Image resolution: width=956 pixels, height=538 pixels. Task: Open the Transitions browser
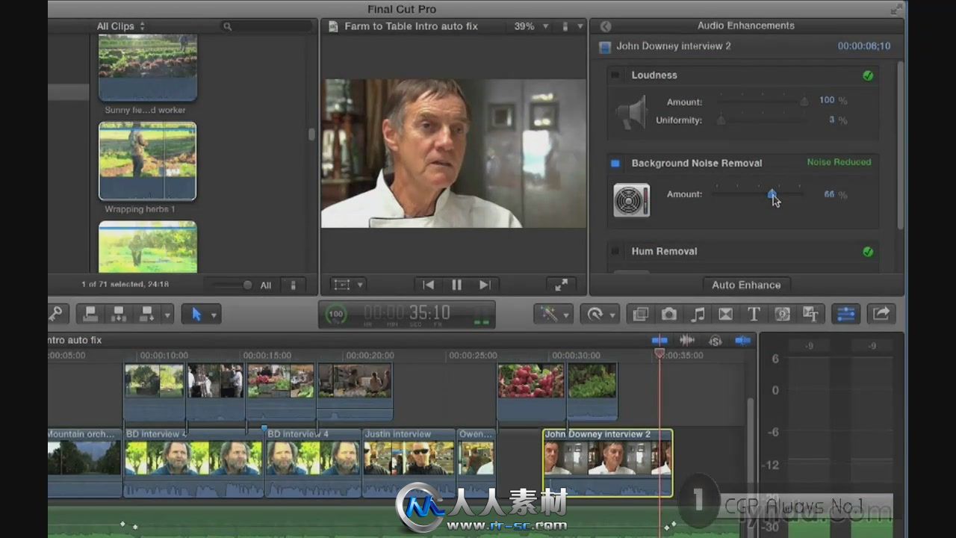[725, 315]
